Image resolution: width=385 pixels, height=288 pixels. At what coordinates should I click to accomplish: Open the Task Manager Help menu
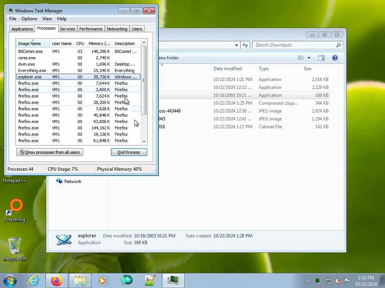click(x=62, y=19)
